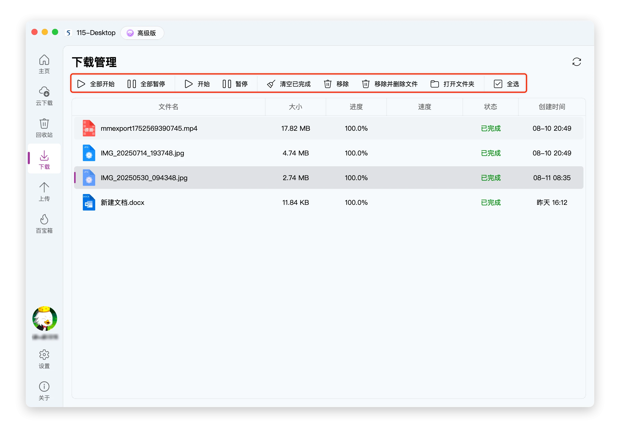Open the 上传 upload page
Screen dimensions: 620x438
[x=44, y=191]
